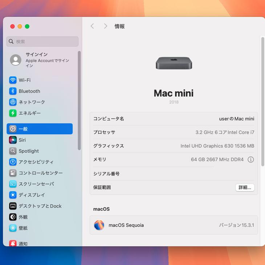265x265 pixels.
Task: Click the スクリーンセーバ icon
Action: point(13,184)
